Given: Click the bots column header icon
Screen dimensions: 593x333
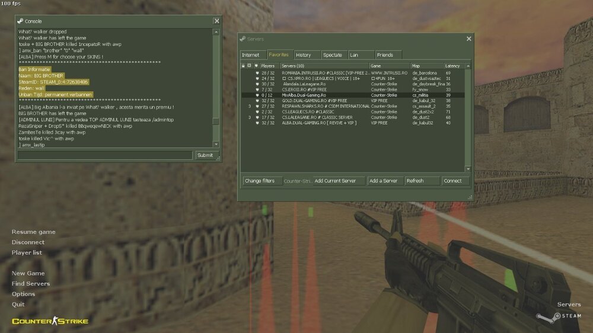Looking at the screenshot, I should pos(250,66).
